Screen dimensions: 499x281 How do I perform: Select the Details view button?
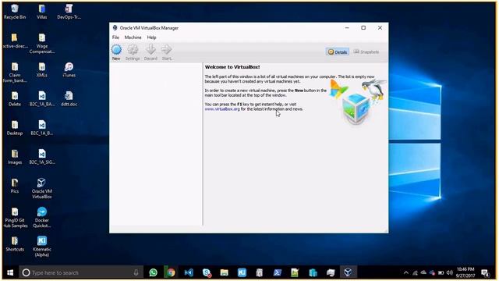pos(338,52)
